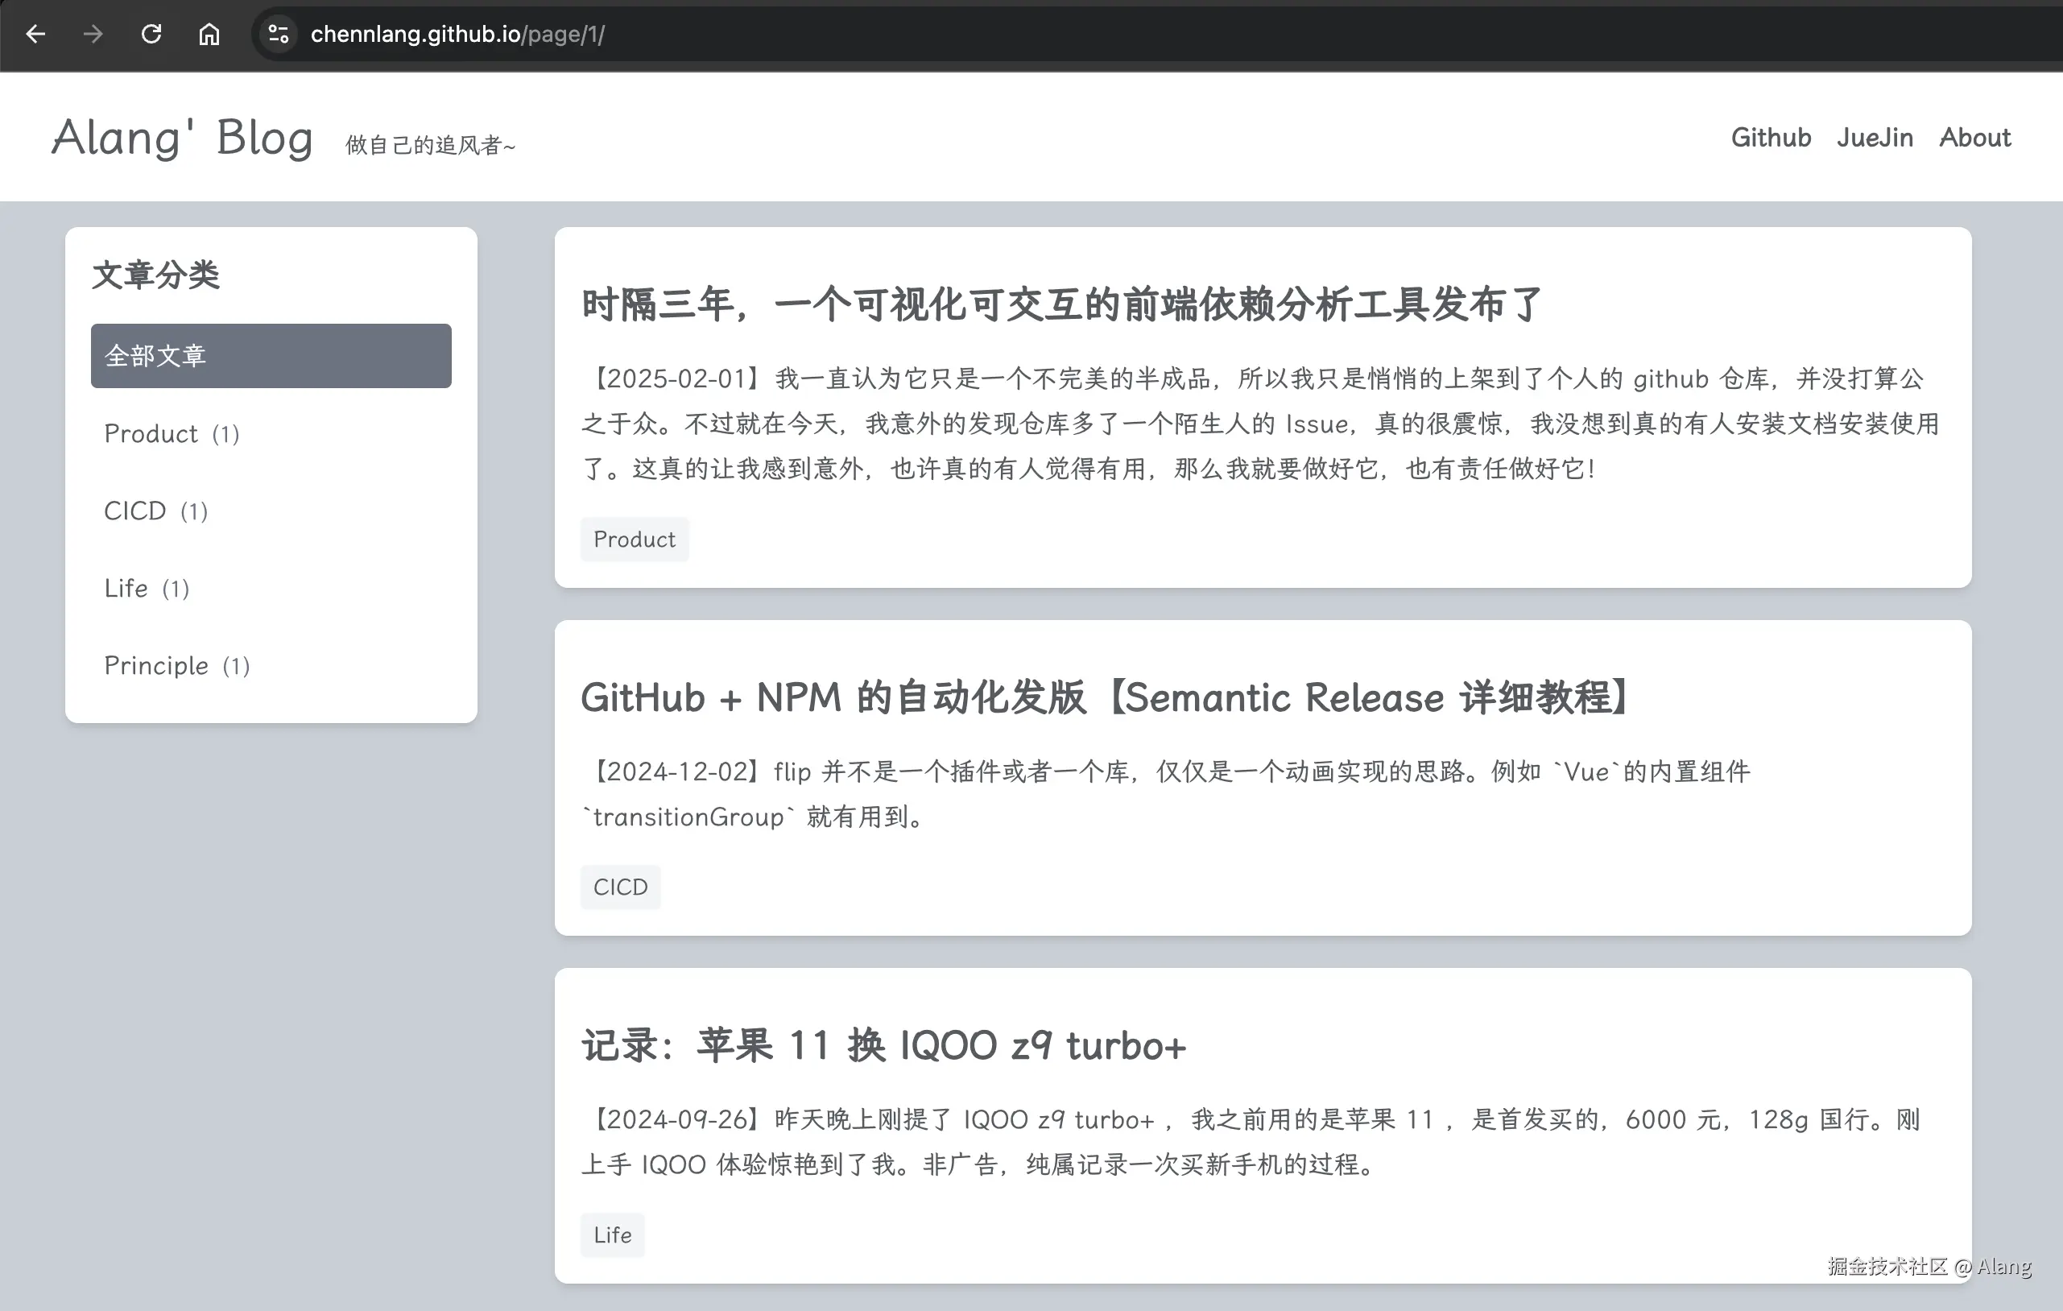Reload the page with refresh icon

coord(151,35)
